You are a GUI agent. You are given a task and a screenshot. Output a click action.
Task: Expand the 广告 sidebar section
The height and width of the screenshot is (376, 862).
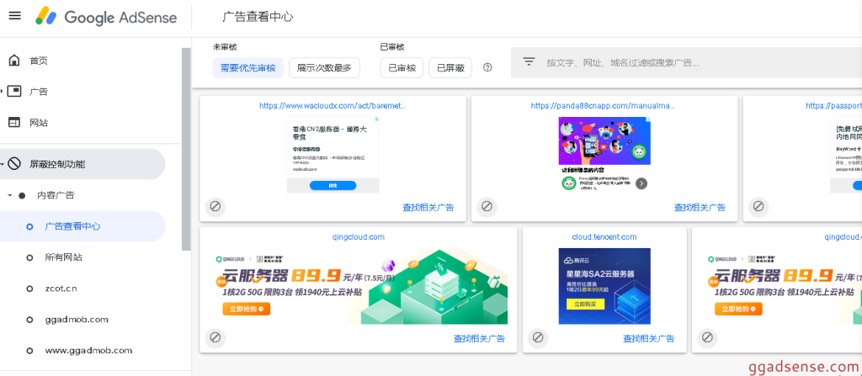click(3, 91)
